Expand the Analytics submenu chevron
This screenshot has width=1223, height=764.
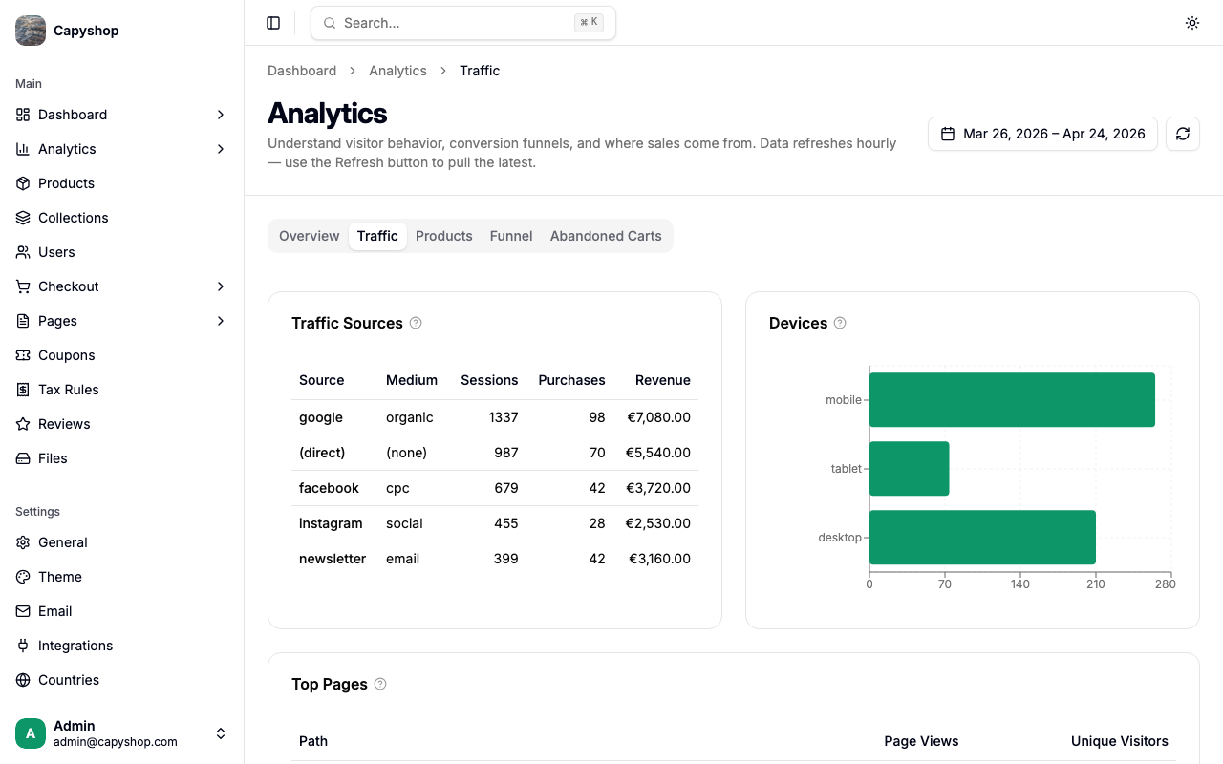click(221, 149)
